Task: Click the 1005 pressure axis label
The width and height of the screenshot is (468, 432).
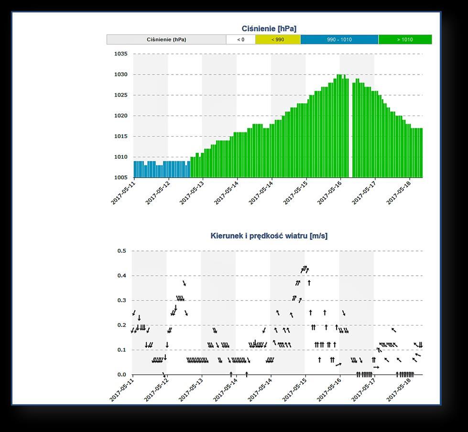Action: 120,177
